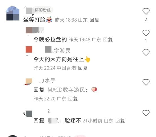The height and width of the screenshot is (137, 156).
Task: Like the comment 脸疼不
Action: coord(146,113)
